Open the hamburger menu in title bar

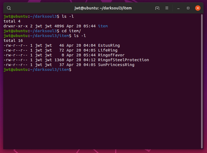167,8
